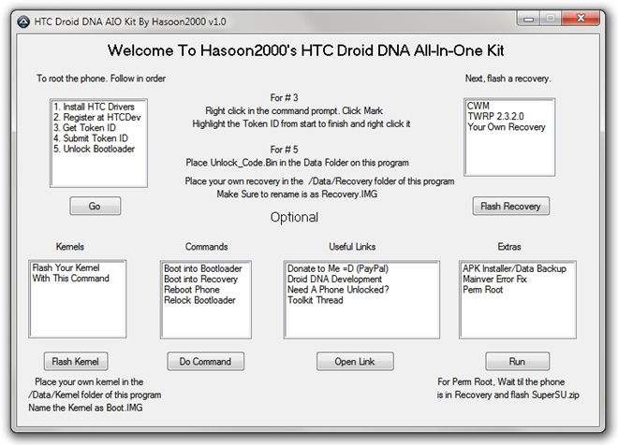Viewport: 618px width, 445px height.
Task: Select '1. Install HTC Drivers' in the list
Action: point(95,107)
